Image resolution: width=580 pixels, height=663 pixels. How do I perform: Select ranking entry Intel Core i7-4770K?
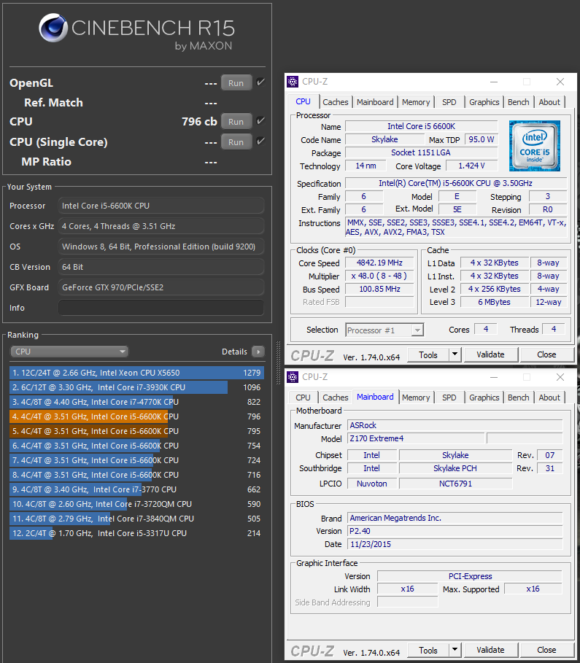[x=136, y=402]
